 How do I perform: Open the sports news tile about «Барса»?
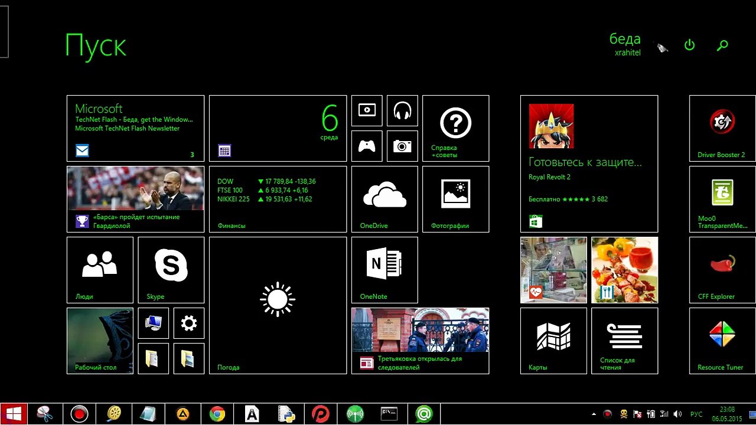[135, 199]
